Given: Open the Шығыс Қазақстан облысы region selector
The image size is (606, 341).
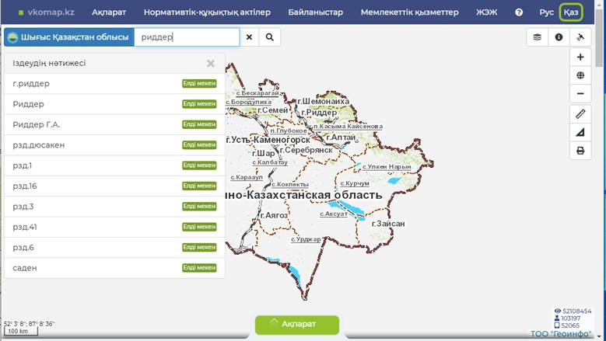Looking at the screenshot, I should tap(68, 37).
